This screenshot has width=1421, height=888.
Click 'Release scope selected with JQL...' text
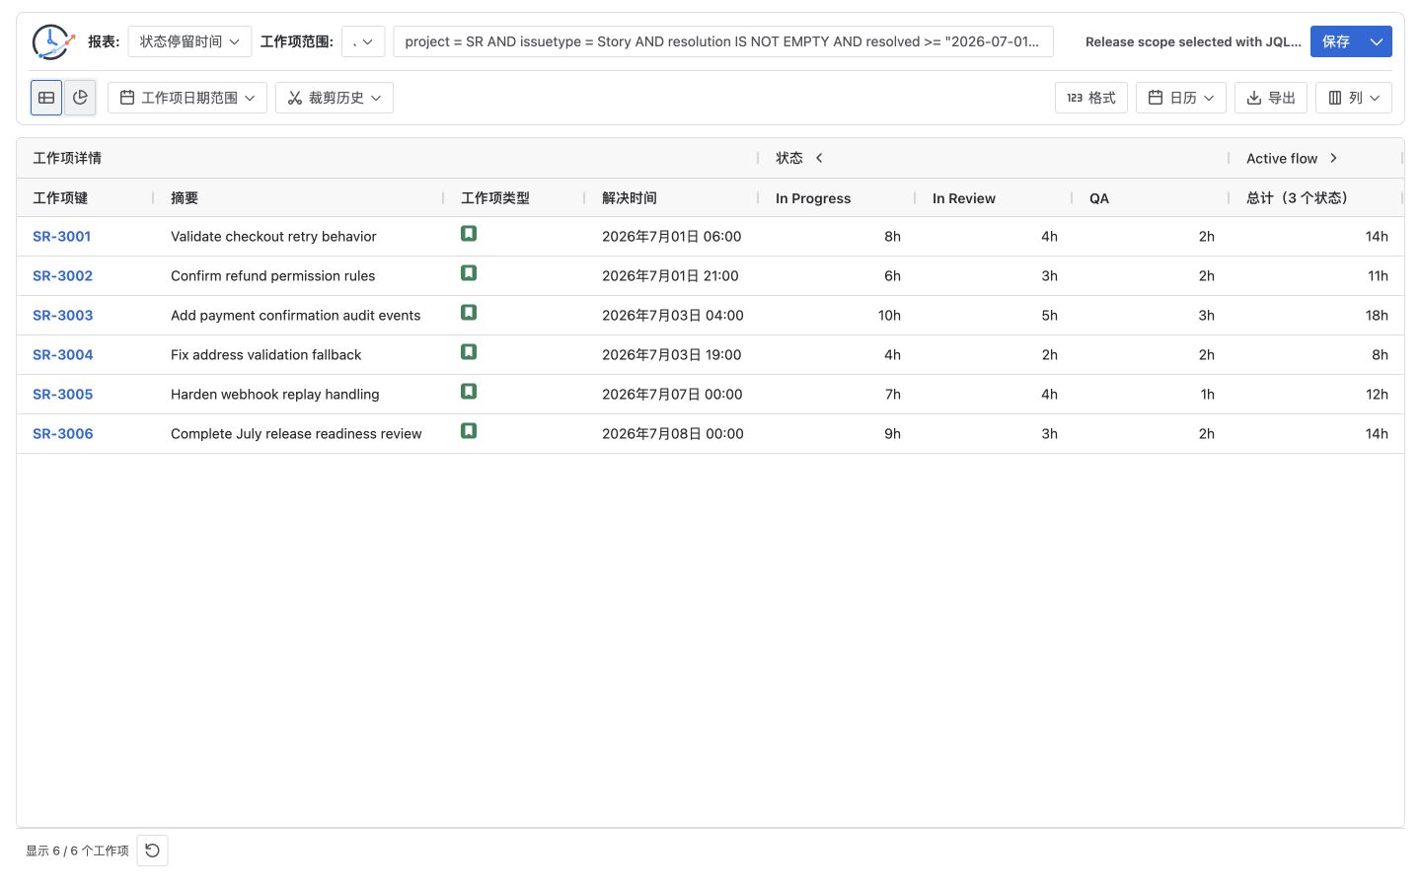click(1193, 41)
